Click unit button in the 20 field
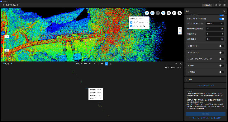228x122 pixels. 222,29
